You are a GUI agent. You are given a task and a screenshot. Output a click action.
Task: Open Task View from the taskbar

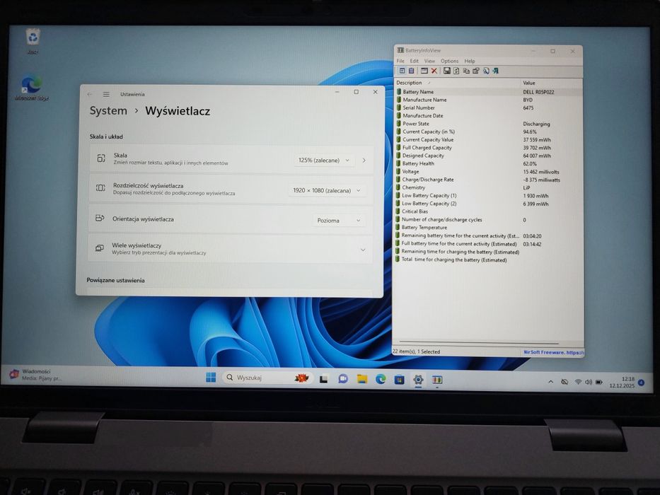323,379
